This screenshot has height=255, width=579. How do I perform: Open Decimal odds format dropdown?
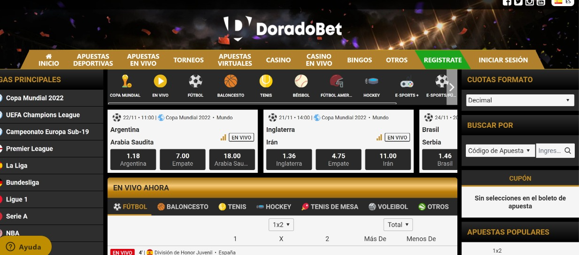[x=520, y=100]
